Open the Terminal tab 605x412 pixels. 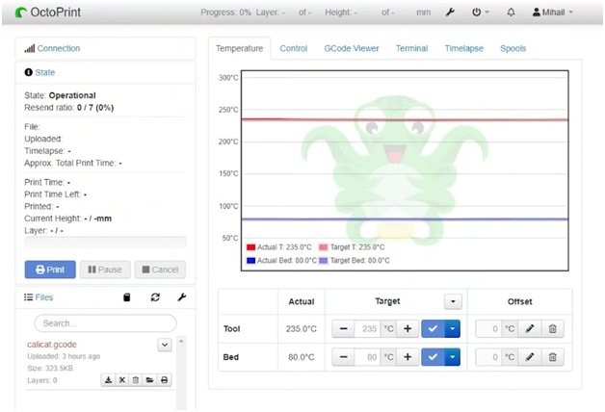point(411,48)
